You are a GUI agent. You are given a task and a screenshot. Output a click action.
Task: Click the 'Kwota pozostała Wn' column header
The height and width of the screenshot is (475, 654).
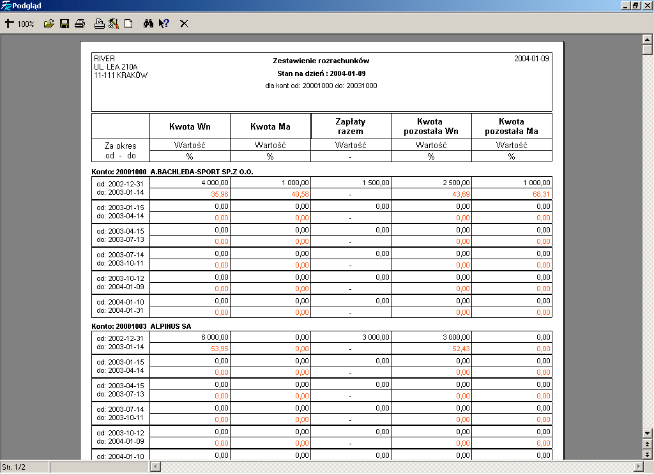click(x=431, y=126)
